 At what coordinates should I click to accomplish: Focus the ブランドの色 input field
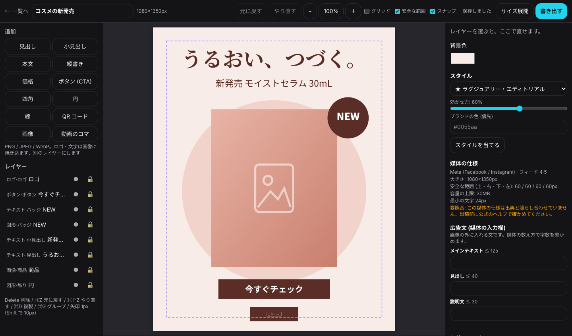(508, 127)
